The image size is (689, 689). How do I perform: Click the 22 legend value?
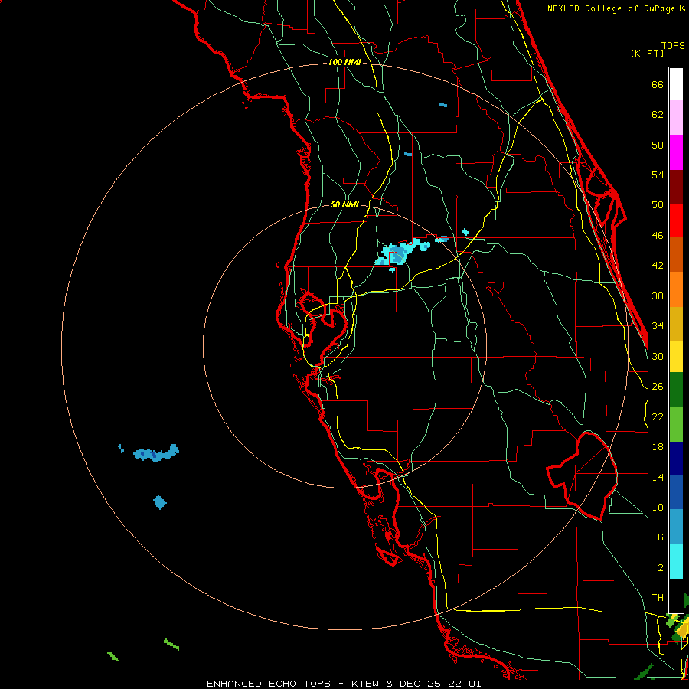click(658, 417)
